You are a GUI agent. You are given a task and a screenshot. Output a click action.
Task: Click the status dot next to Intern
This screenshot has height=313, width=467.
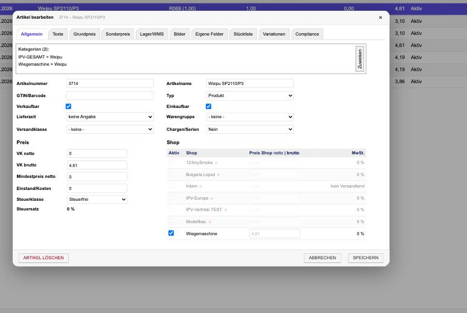201,186
